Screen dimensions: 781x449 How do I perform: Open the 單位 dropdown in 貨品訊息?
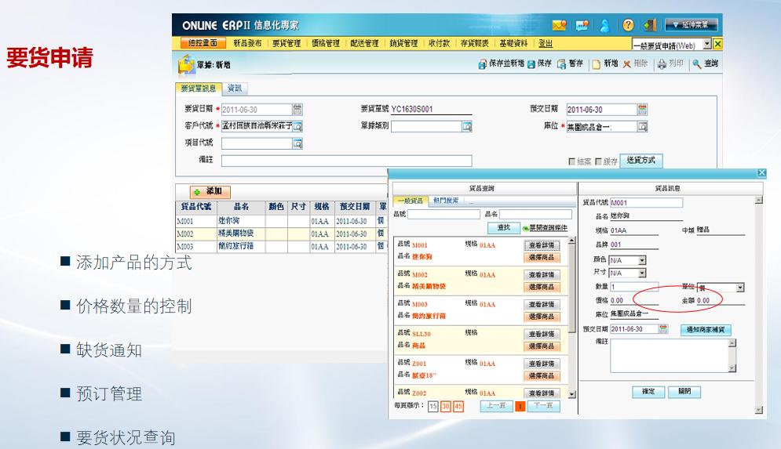(740, 288)
